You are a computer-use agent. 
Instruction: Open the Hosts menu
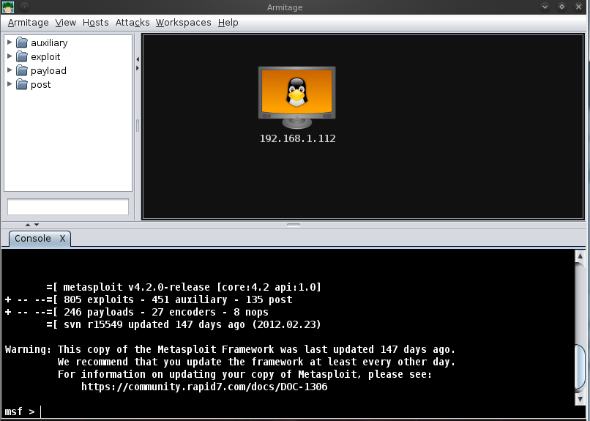tap(96, 23)
